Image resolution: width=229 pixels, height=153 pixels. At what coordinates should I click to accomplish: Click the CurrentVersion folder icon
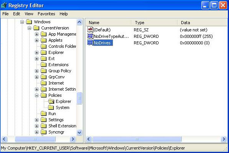click(x=36, y=28)
